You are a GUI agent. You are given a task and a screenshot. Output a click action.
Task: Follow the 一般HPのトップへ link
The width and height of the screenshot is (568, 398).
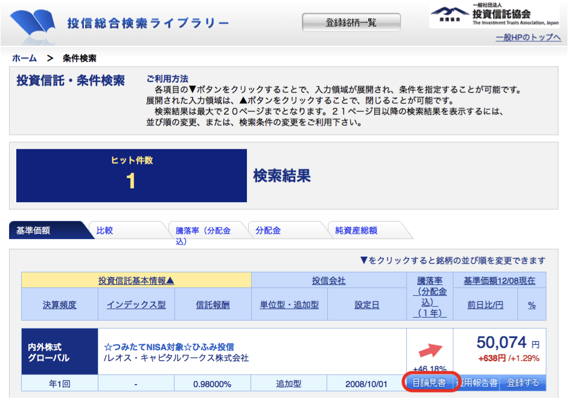(x=528, y=37)
